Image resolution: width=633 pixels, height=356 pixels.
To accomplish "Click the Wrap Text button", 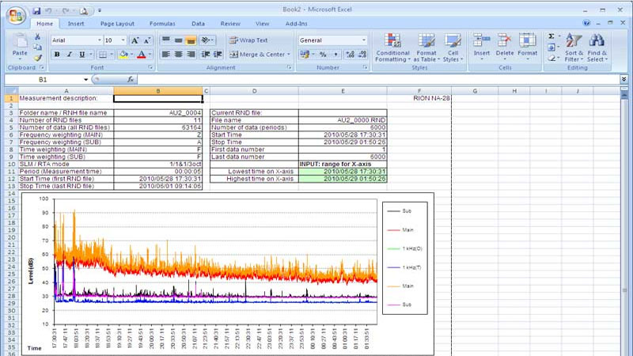I will (249, 40).
